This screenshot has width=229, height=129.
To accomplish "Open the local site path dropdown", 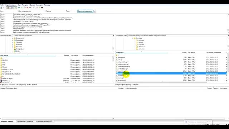I will click(x=113, y=35).
